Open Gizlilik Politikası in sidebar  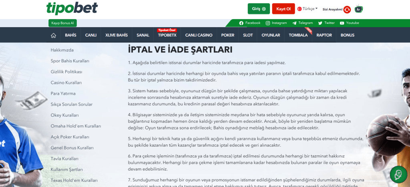pos(66,72)
